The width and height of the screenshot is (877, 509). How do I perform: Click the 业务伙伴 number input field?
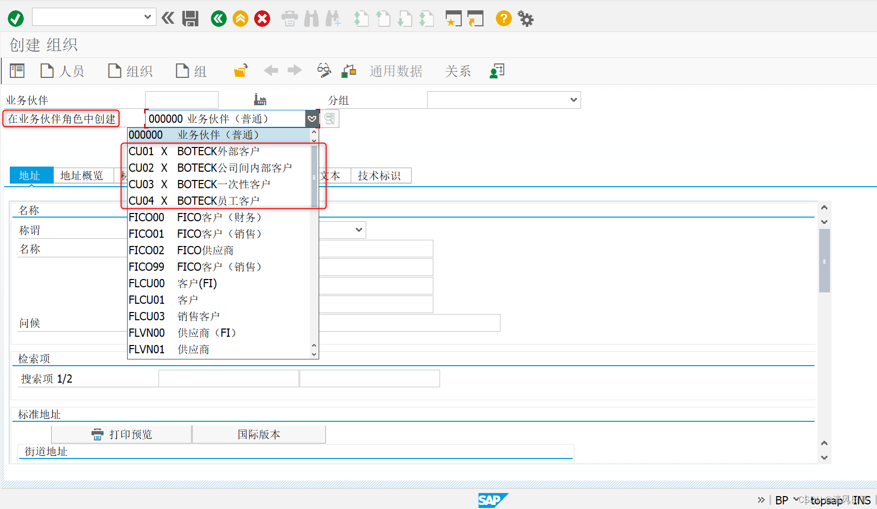[182, 100]
